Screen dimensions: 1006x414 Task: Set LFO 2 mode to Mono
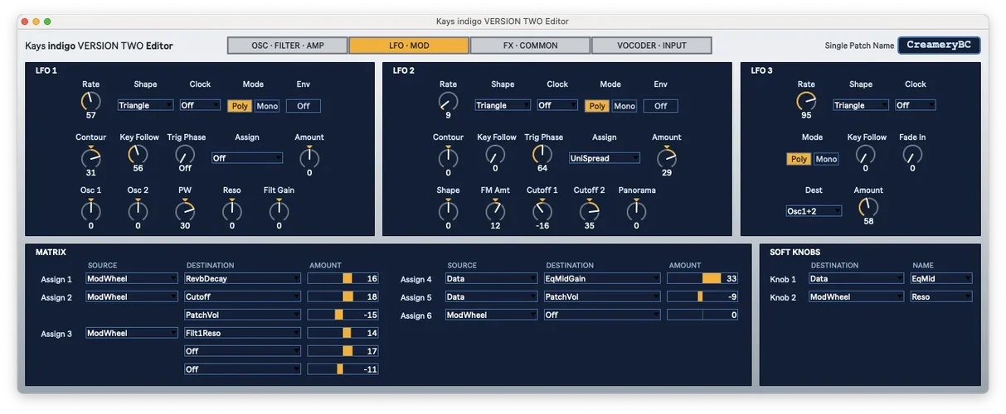624,106
